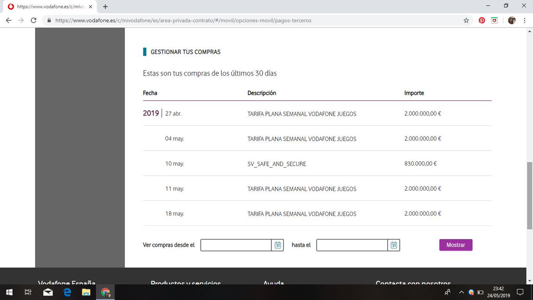Click the 2.000.000,00 € amount for 18 may.
The width and height of the screenshot is (533, 300).
[422, 214]
